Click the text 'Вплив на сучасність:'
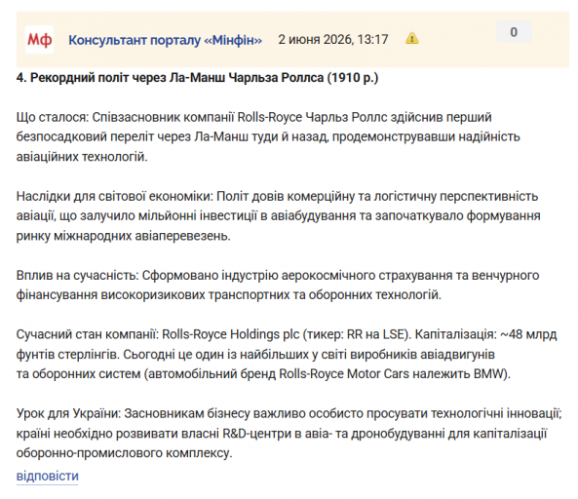Viewport: 578px width, 499px height. (77, 275)
